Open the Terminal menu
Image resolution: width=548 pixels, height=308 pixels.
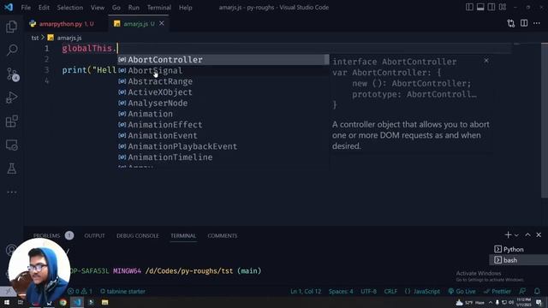point(159,8)
